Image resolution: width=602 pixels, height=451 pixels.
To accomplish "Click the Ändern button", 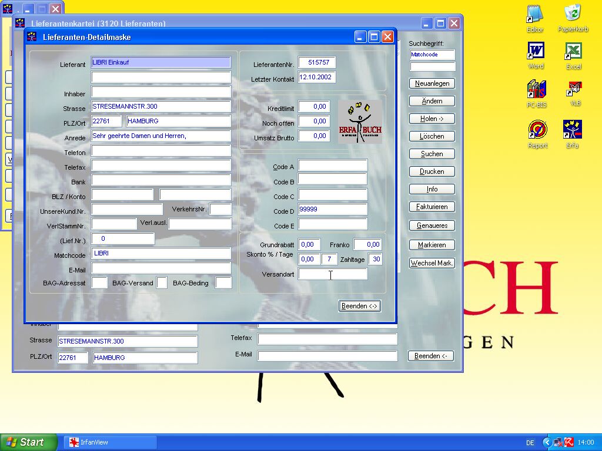I will click(432, 101).
